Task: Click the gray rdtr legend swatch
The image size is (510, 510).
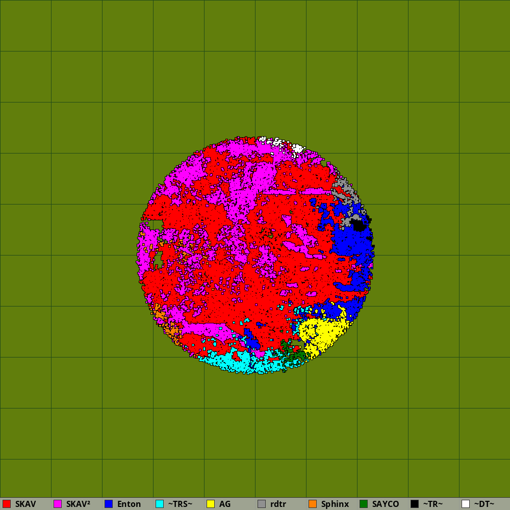Action: tap(262, 504)
